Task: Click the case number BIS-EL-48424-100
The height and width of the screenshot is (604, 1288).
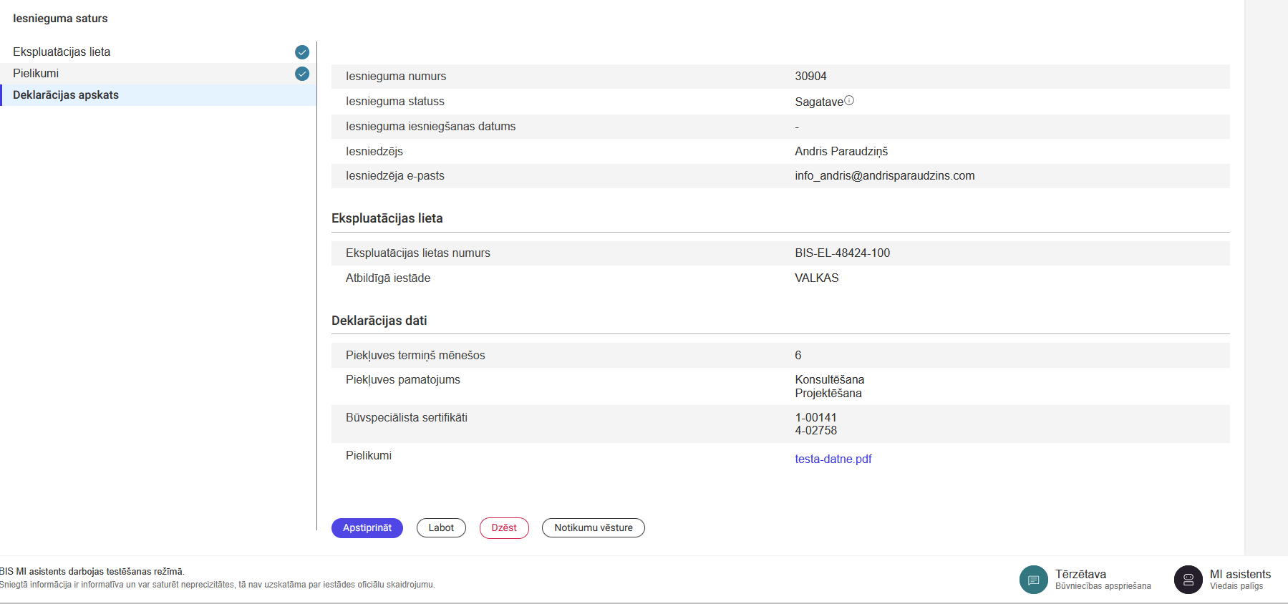Action: click(x=842, y=253)
